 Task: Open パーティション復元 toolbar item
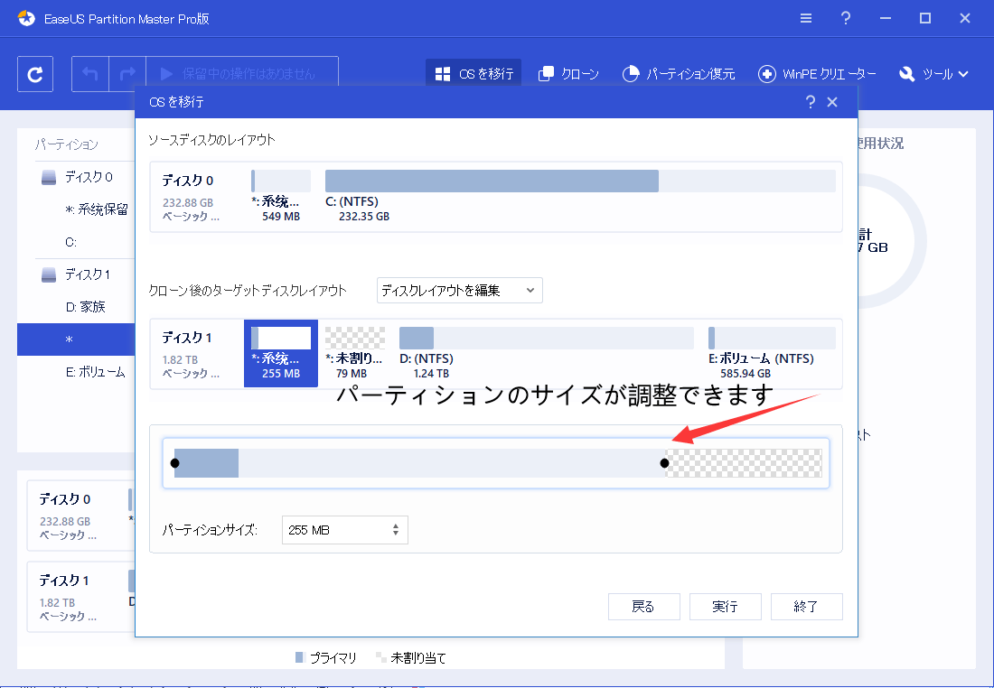click(679, 74)
